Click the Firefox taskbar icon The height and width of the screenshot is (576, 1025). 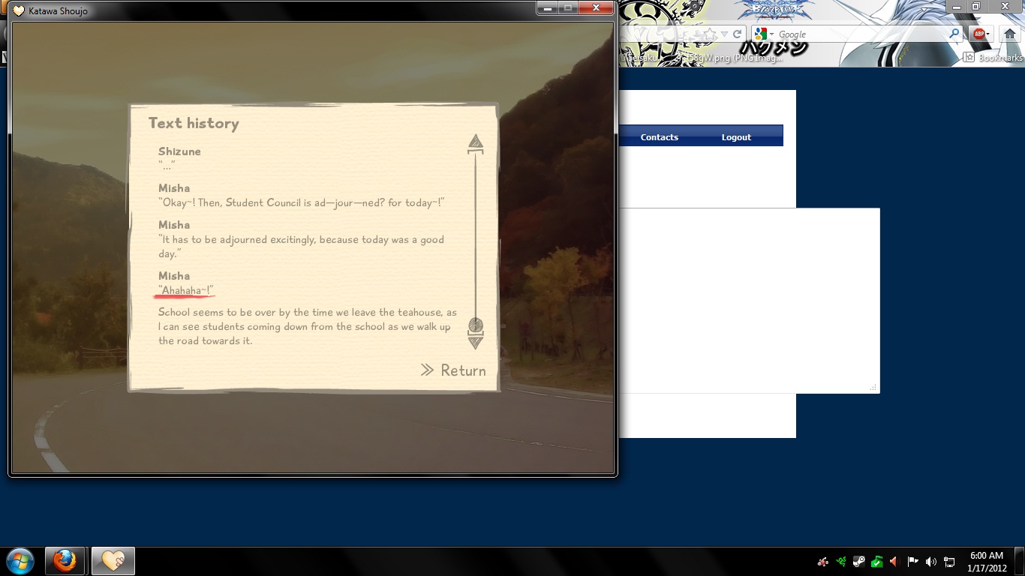(x=65, y=561)
